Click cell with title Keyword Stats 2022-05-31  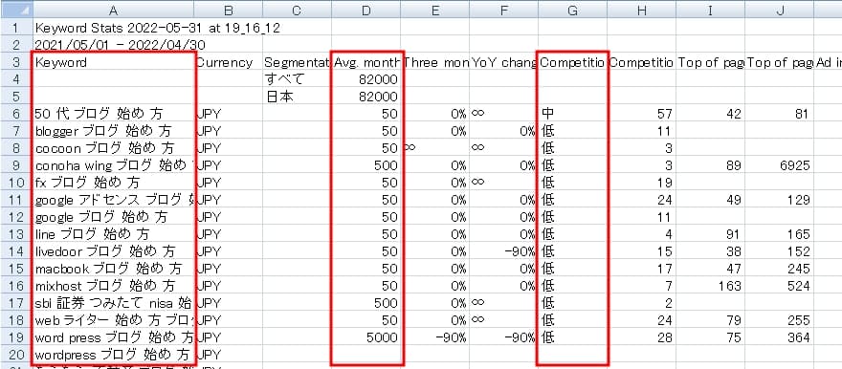[x=157, y=28]
